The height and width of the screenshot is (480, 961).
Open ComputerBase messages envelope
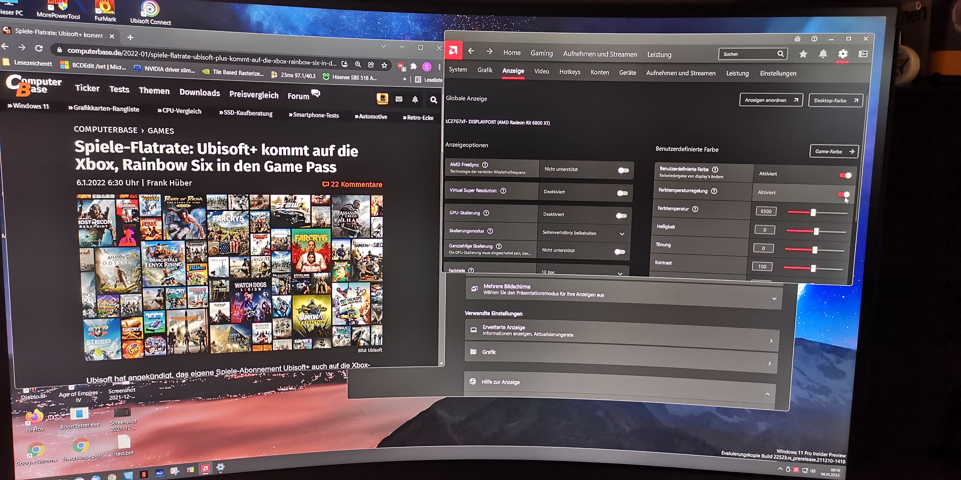click(x=399, y=99)
